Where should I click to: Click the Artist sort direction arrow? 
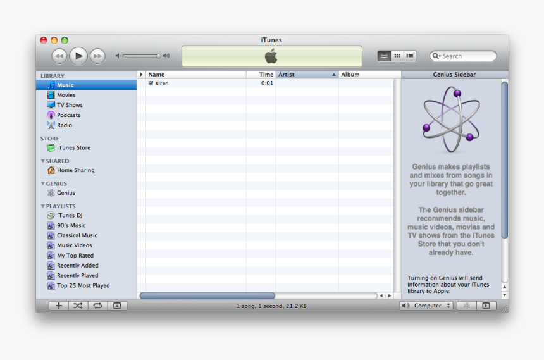point(334,75)
